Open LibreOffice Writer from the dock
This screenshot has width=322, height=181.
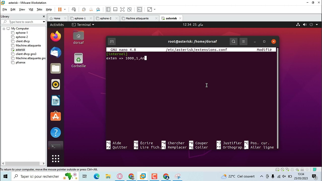(x=56, y=101)
